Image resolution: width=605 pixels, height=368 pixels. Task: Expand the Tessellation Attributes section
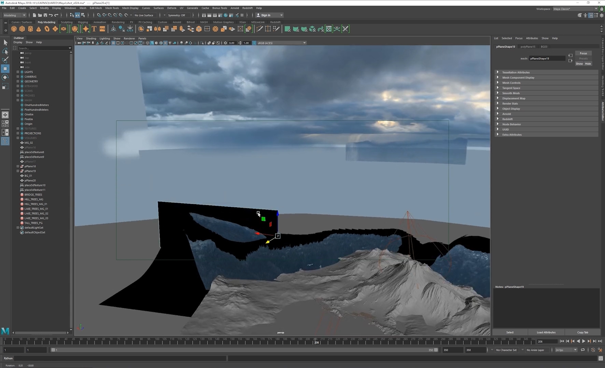546,72
